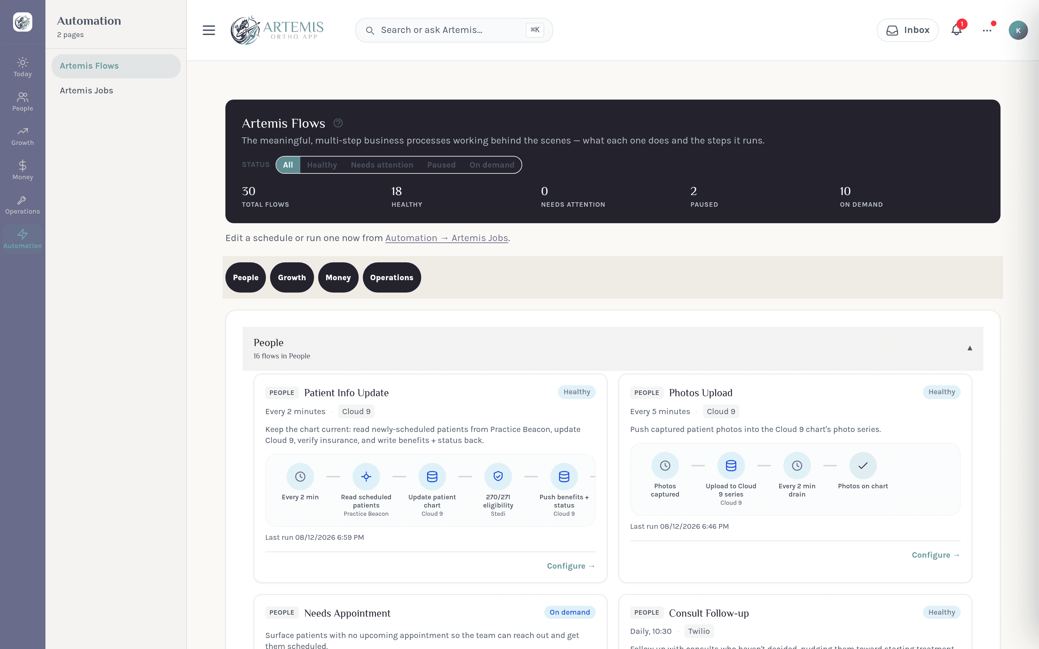Image resolution: width=1039 pixels, height=649 pixels.
Task: Click the Artemis Ortho App header logo
Action: coord(277,30)
